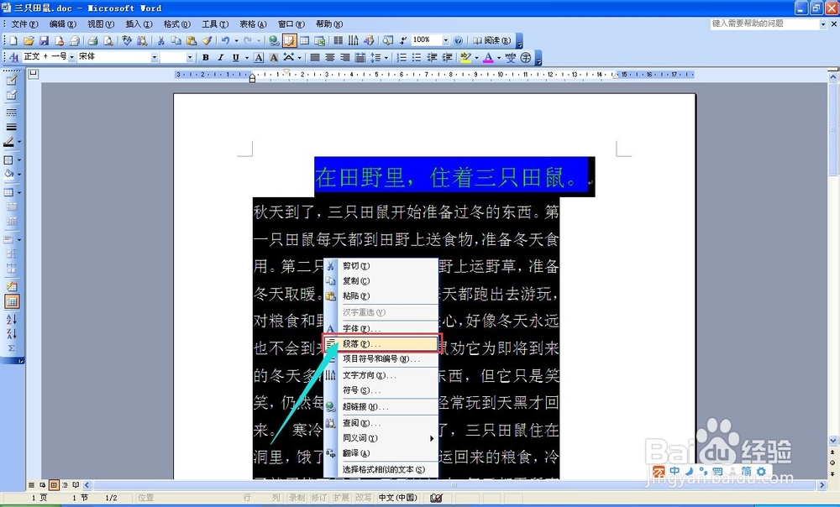Click the Insert Table toolbar icon

(x=304, y=40)
